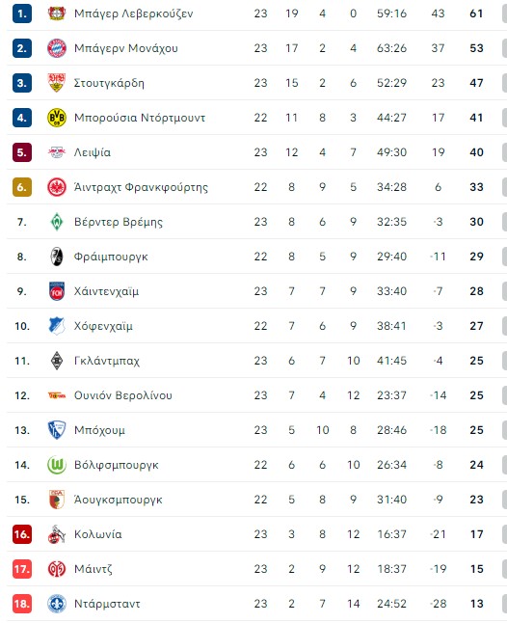Click the gold position 6 badge
507x623 pixels.
(22, 187)
